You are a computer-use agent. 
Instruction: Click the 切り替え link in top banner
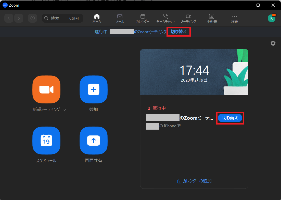coord(178,32)
